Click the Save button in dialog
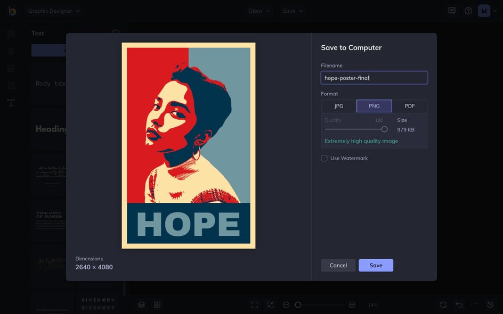Image resolution: width=503 pixels, height=314 pixels. point(376,265)
